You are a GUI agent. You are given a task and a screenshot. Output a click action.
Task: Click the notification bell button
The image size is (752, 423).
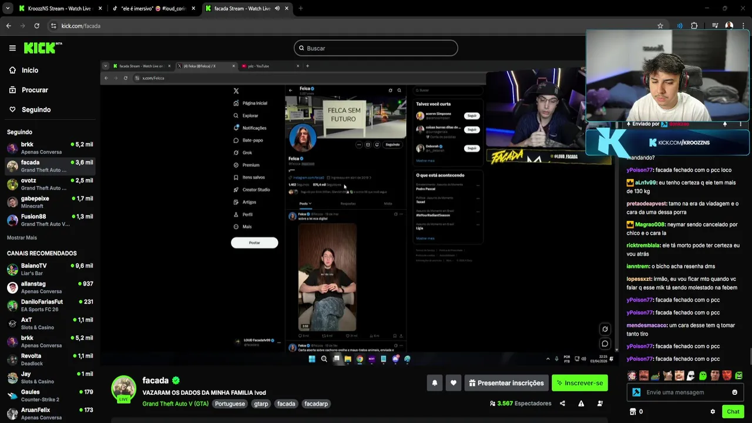pyautogui.click(x=435, y=383)
